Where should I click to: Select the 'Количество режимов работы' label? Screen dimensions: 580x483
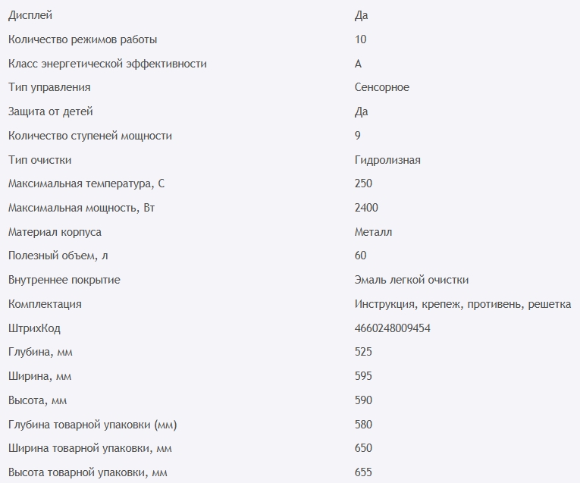tap(83, 39)
